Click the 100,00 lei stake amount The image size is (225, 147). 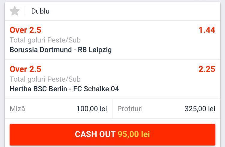tap(92, 108)
